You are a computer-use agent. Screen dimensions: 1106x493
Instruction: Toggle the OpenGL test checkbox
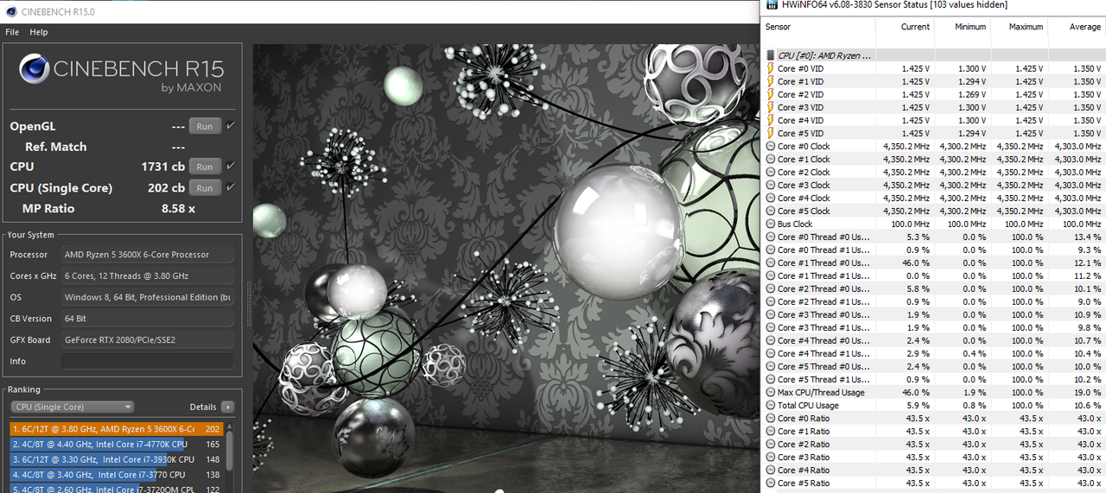click(230, 126)
